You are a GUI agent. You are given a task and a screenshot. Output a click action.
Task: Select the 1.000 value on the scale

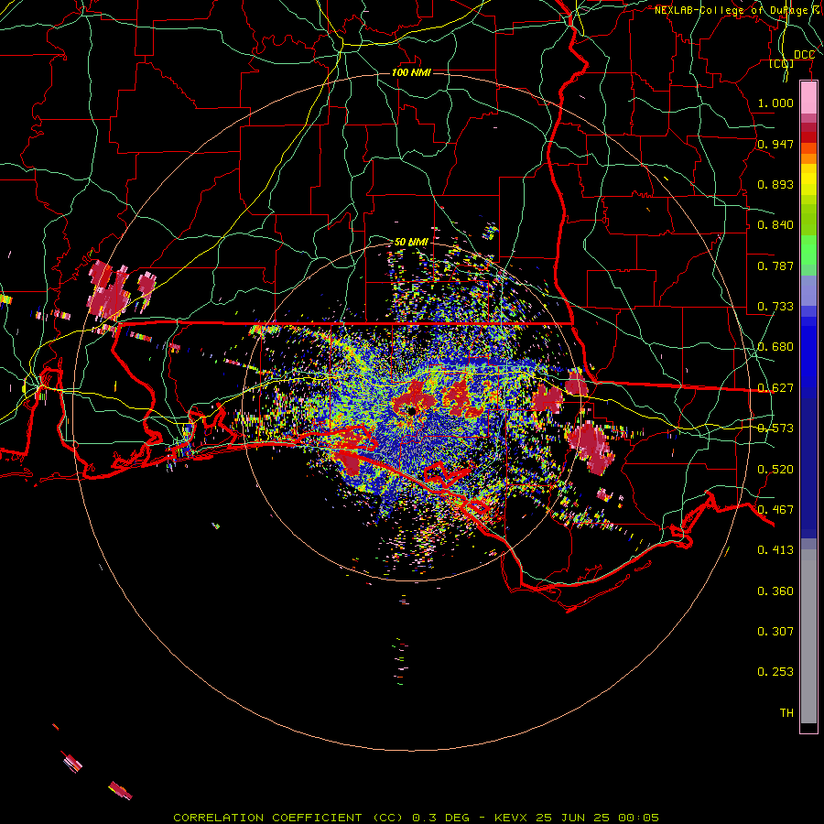775,103
